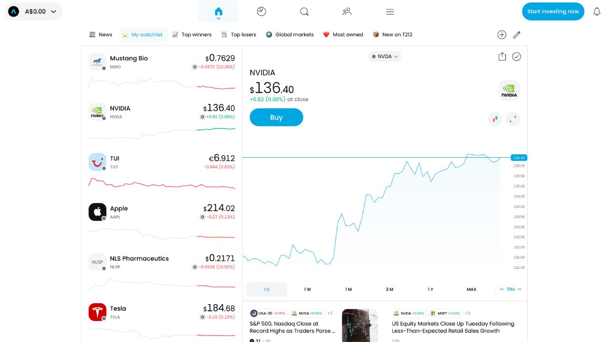Toggle fullscreen chart view
The height and width of the screenshot is (342, 608).
coord(513,119)
